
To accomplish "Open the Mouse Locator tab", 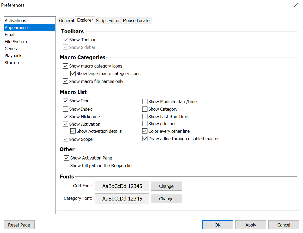I will (137, 21).
